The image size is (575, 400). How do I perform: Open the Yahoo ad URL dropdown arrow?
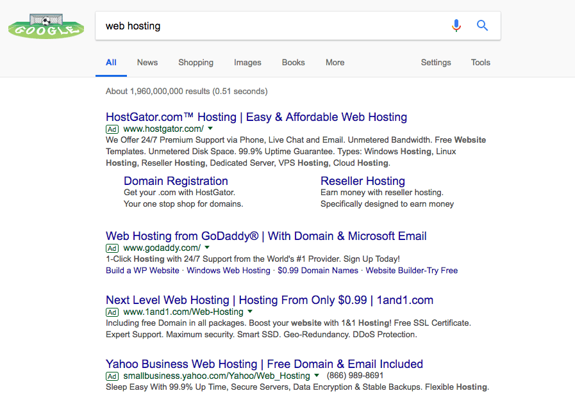[x=317, y=376]
